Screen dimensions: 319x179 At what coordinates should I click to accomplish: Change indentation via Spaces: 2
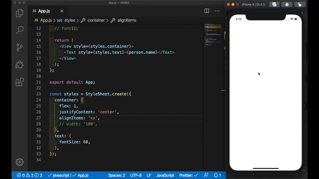[117, 175]
